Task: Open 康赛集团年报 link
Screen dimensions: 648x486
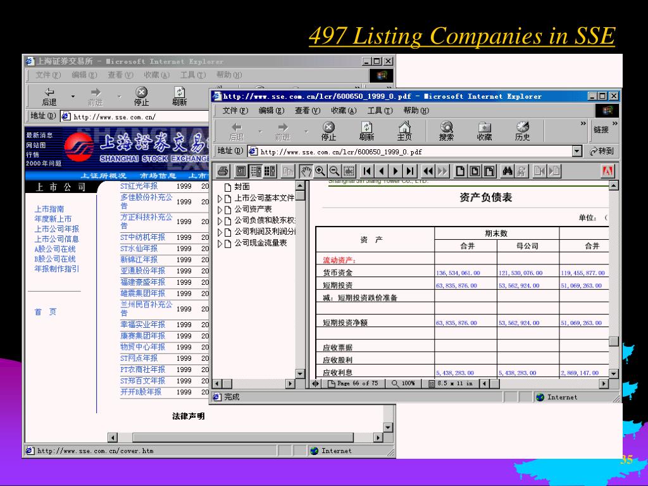Action: pos(142,336)
